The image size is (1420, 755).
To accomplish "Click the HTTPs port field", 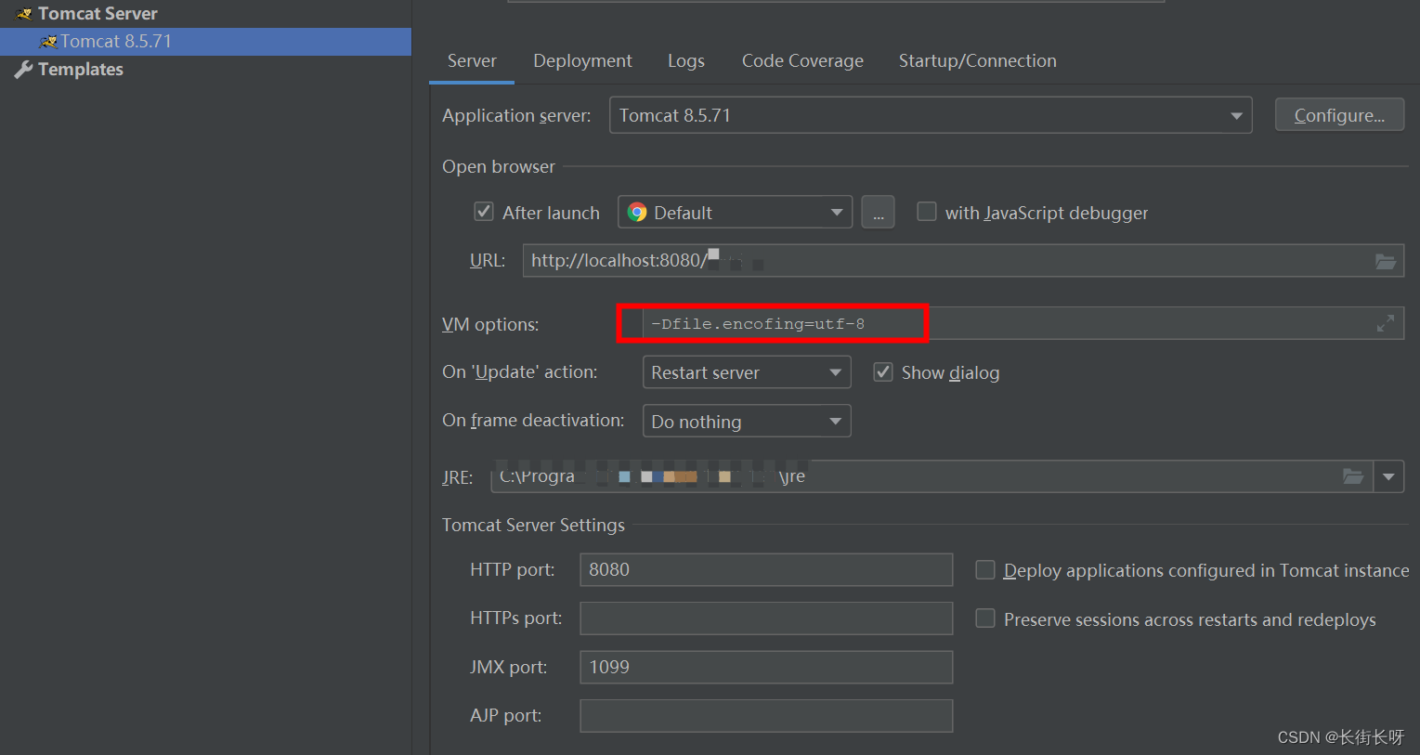I will click(766, 618).
